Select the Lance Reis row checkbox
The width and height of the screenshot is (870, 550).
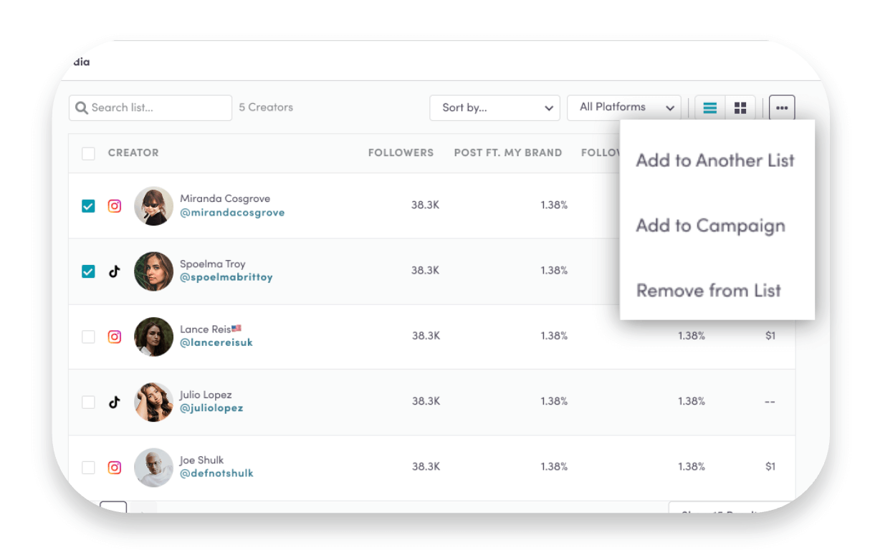pos(88,337)
